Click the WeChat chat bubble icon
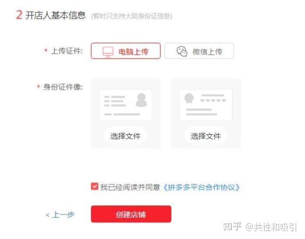The width and height of the screenshot is (305, 239). (x=182, y=52)
